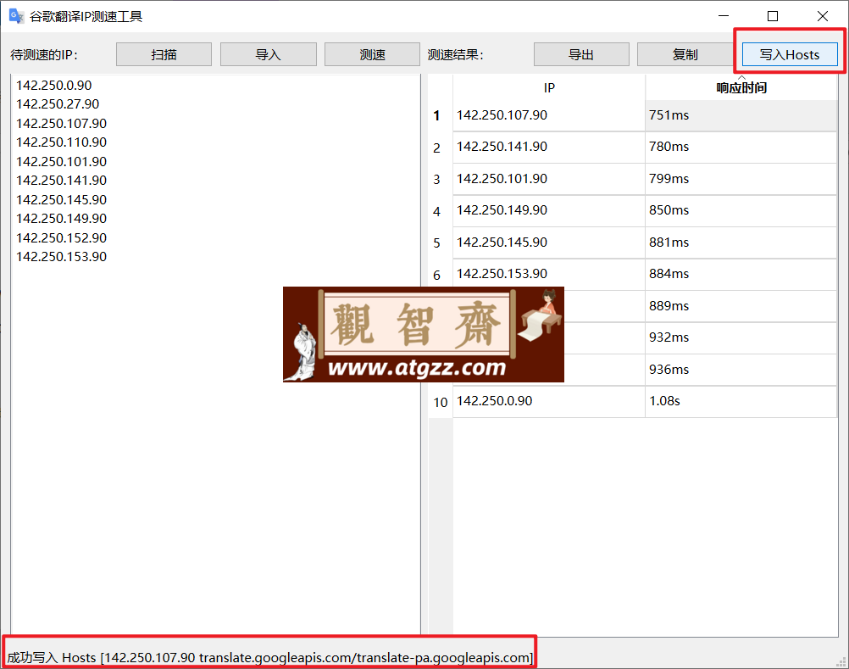Minimize the 谷歌翻译IP测速工具 window
Image resolution: width=849 pixels, height=669 pixels.
pos(724,16)
